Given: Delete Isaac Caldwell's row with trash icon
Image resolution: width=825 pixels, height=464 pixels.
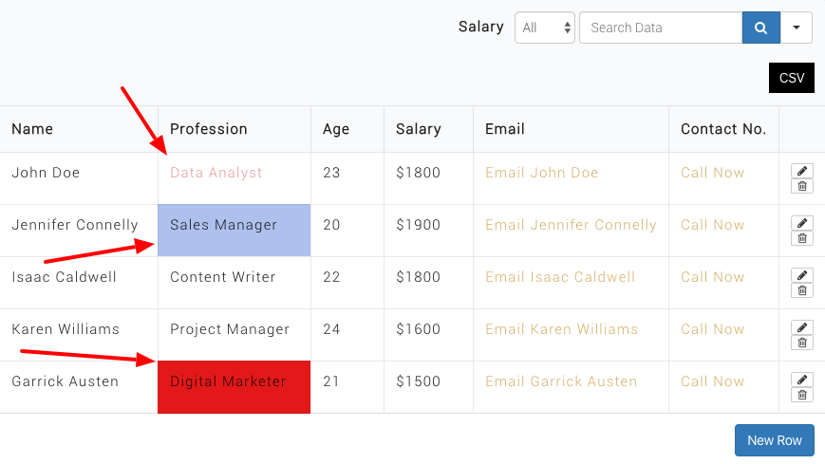Looking at the screenshot, I should pyautogui.click(x=802, y=290).
